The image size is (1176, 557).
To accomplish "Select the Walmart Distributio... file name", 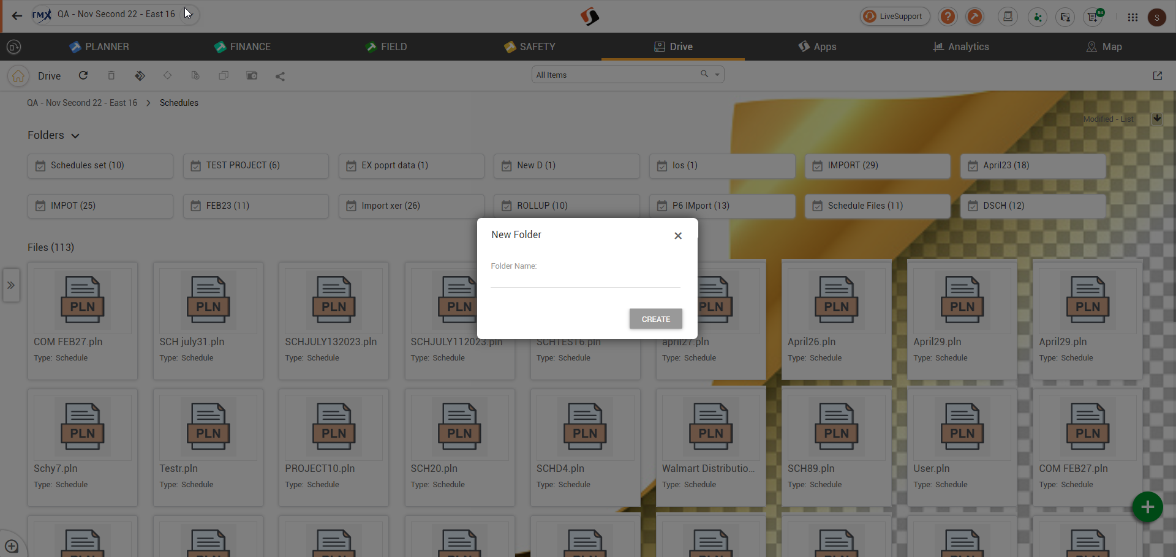I will [x=708, y=468].
